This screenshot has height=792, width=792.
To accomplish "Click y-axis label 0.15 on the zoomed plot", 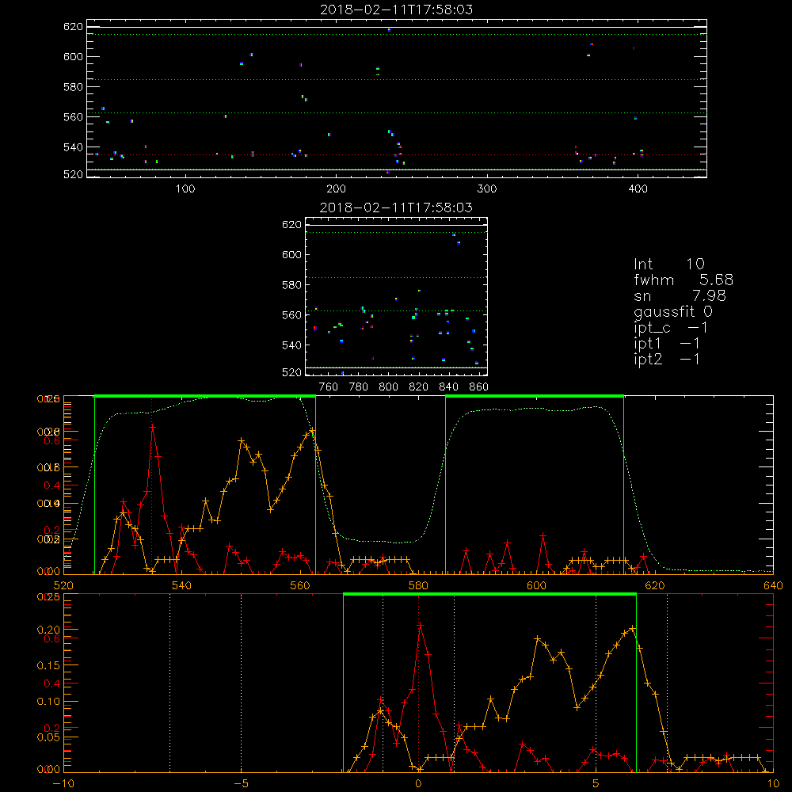I will (x=48, y=665).
